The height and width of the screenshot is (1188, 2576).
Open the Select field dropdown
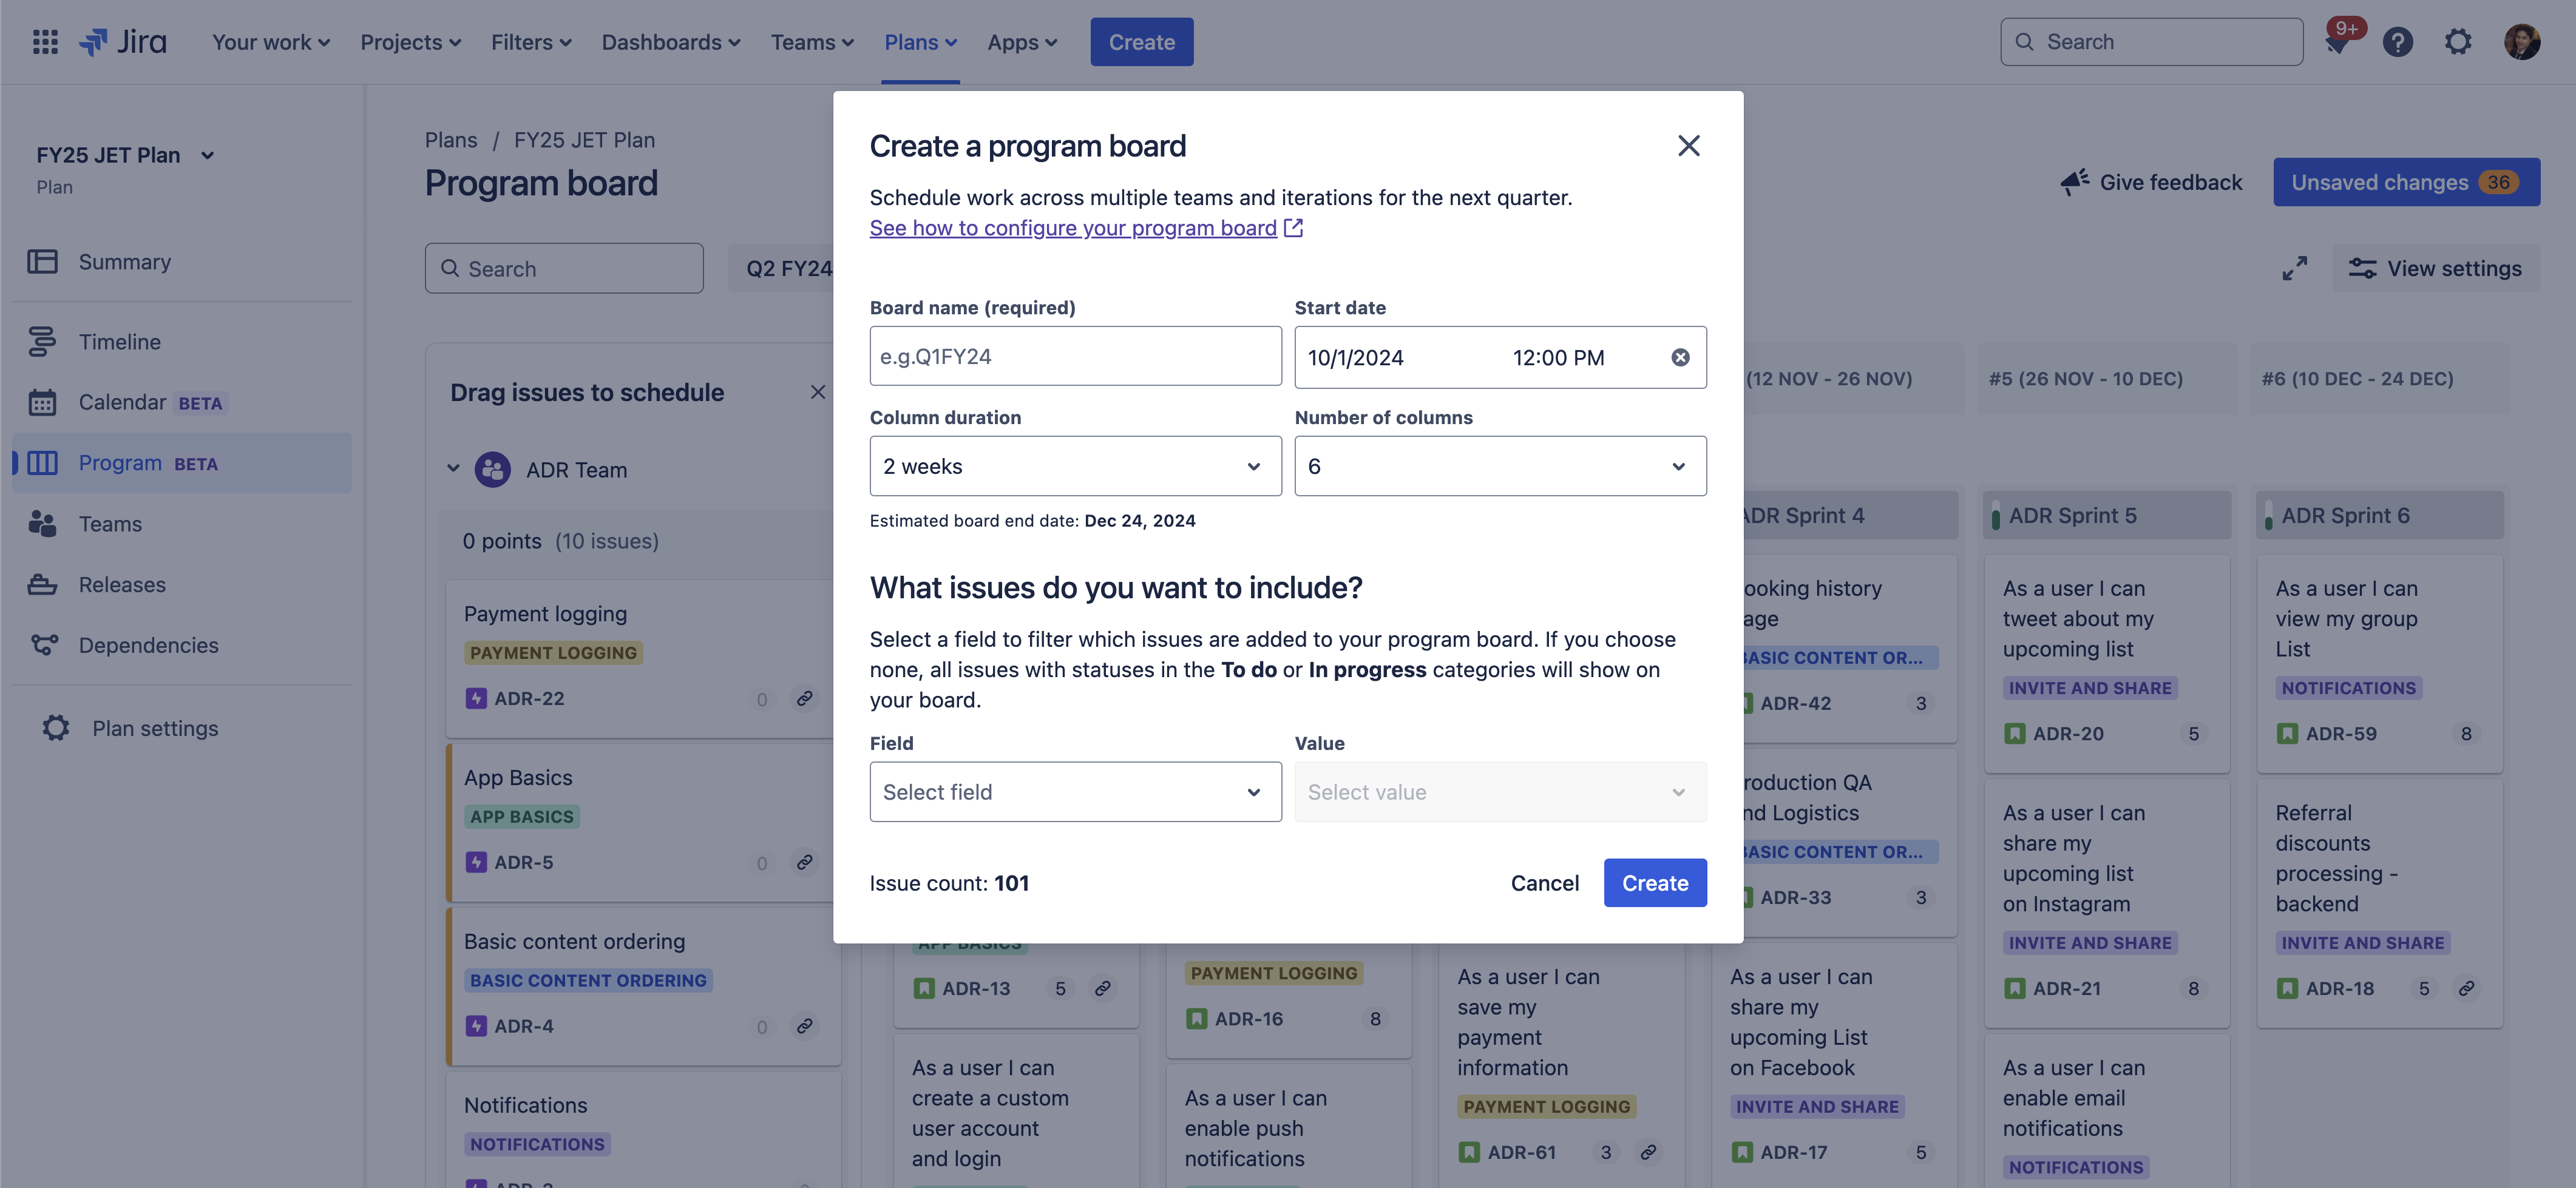coord(1075,792)
